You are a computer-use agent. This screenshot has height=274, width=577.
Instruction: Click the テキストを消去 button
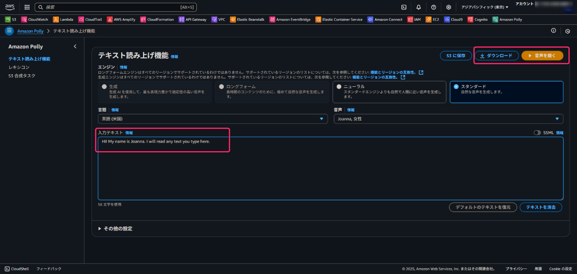pyautogui.click(x=541, y=207)
